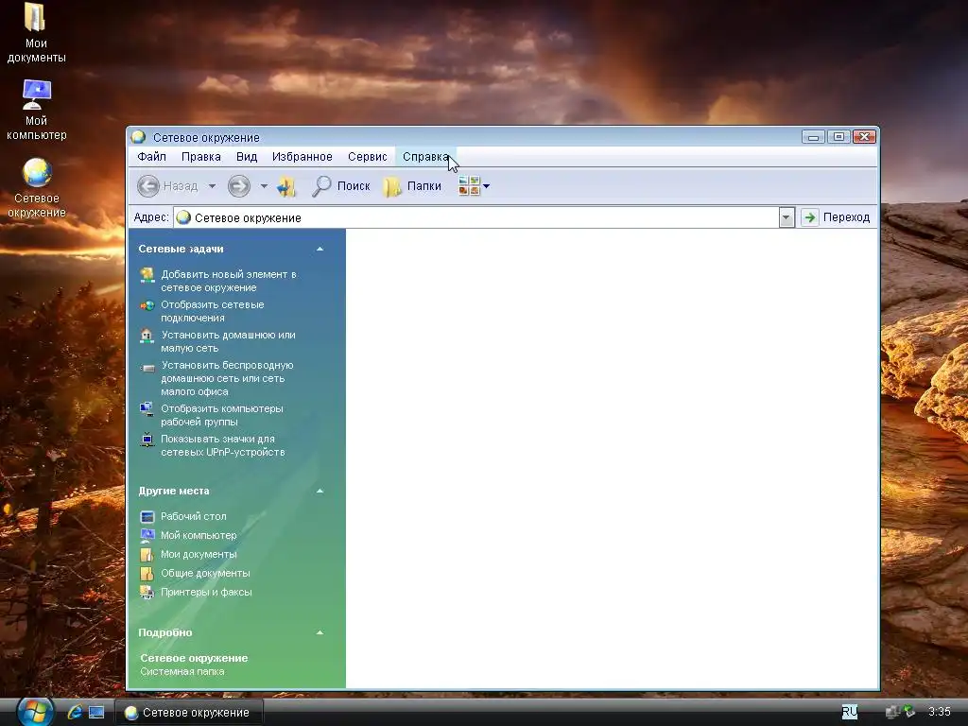Click Установить беспроводную домашнюю сеть link

[227, 378]
